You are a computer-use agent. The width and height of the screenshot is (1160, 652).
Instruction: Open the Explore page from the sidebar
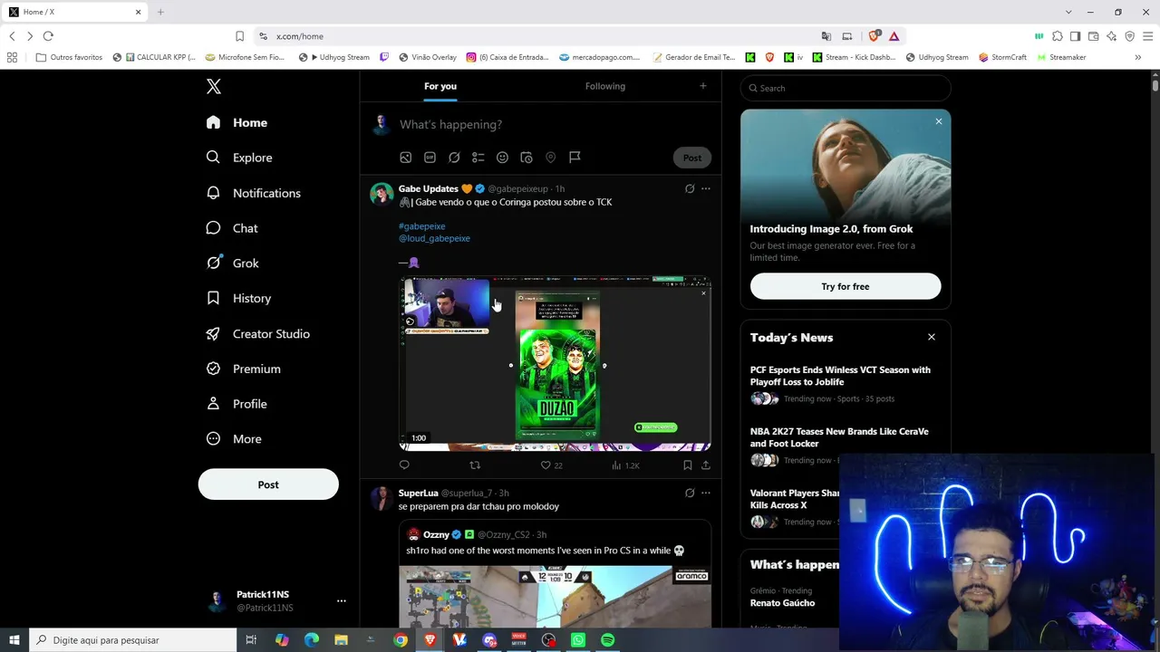click(239, 158)
